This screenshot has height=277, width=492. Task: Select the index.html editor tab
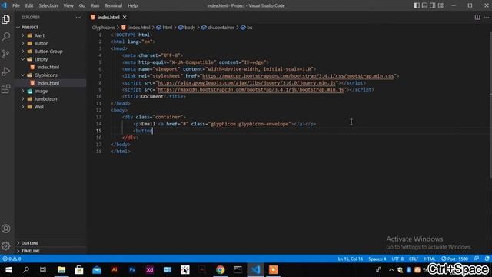click(x=108, y=17)
